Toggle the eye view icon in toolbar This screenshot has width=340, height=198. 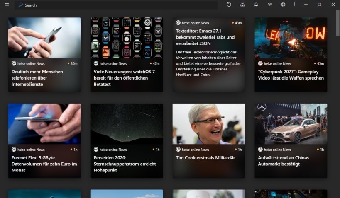(x=270, y=5)
